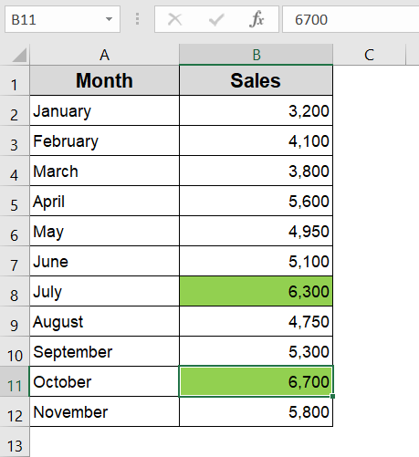Viewport: 419px width, 457px height.
Task: Select the November sales value 5,800
Action: (x=257, y=411)
